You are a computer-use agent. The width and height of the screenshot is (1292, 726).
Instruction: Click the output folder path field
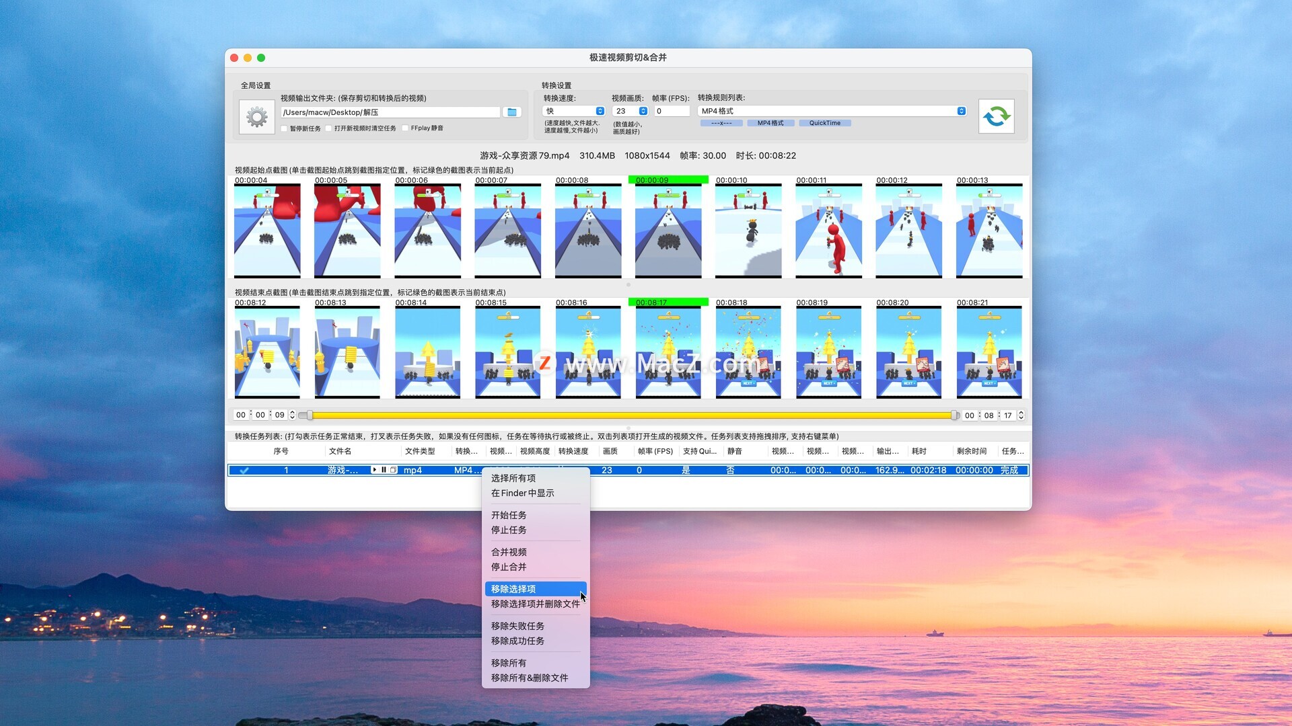[390, 112]
